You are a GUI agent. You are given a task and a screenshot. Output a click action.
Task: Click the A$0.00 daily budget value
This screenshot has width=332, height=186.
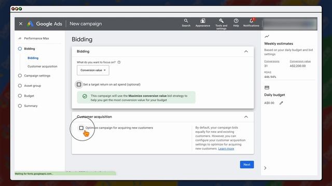point(269,103)
